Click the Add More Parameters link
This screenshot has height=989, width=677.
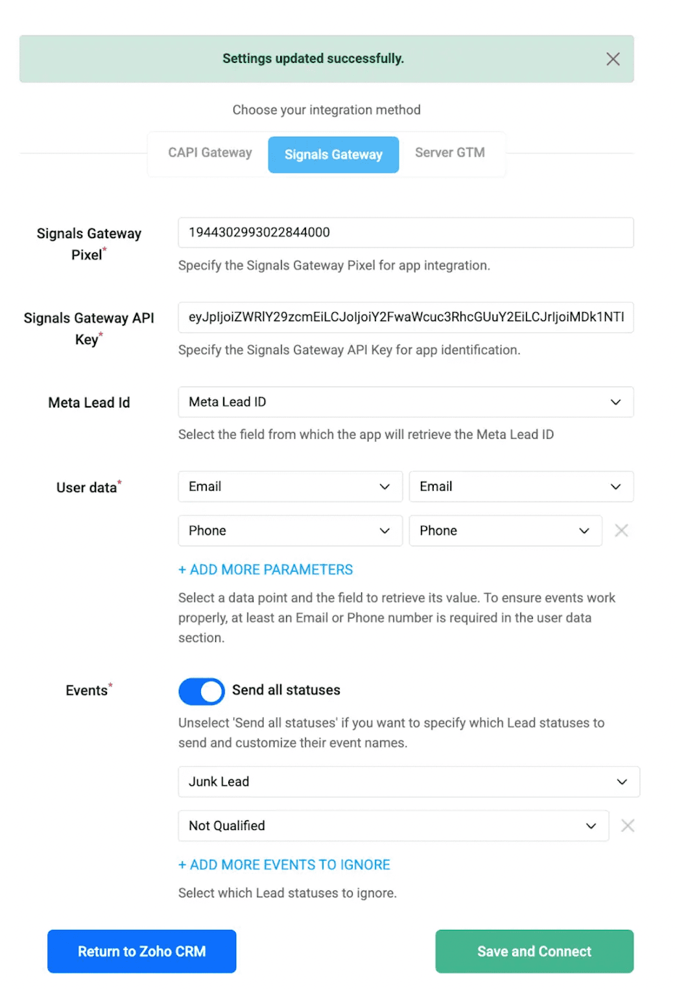(x=266, y=570)
